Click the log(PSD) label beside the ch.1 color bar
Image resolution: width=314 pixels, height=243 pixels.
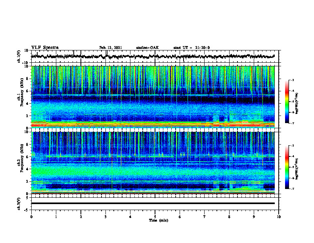point(297,103)
